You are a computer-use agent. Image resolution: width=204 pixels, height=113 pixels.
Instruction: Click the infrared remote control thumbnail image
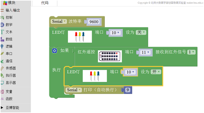tap(110, 56)
